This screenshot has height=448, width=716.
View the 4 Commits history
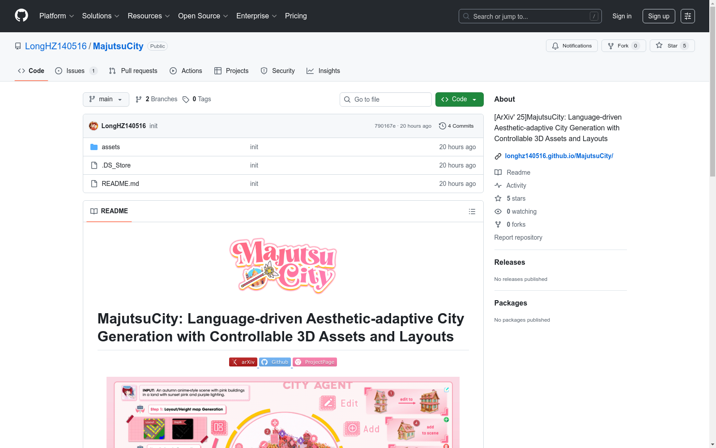456,126
